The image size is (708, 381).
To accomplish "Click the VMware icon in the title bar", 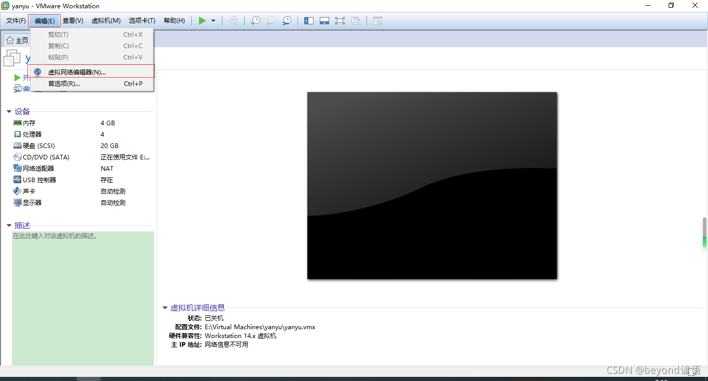I will [5, 6].
